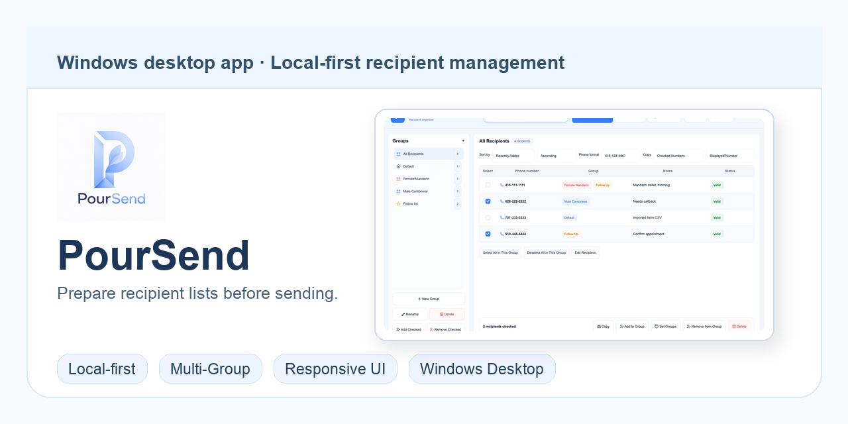Click the Local-first chip
This screenshot has height=424, width=848.
[x=102, y=369]
